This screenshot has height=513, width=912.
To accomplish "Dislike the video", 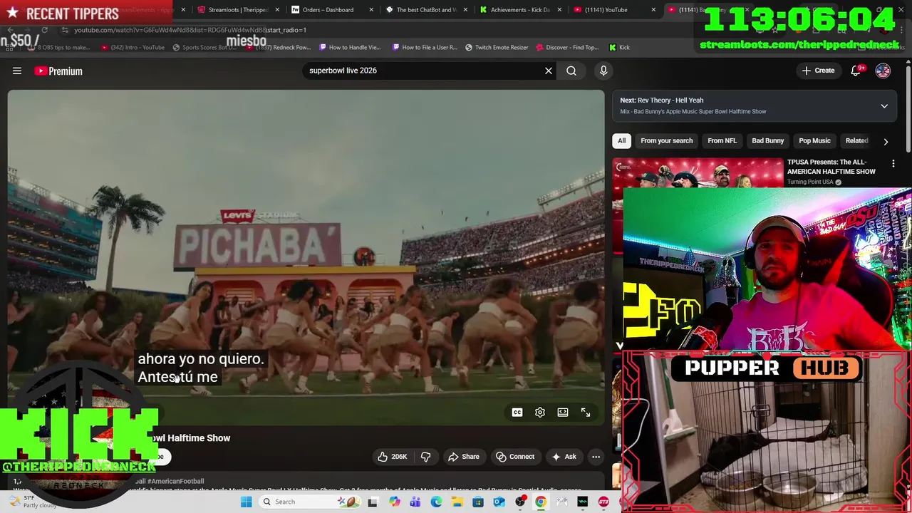I will point(426,457).
